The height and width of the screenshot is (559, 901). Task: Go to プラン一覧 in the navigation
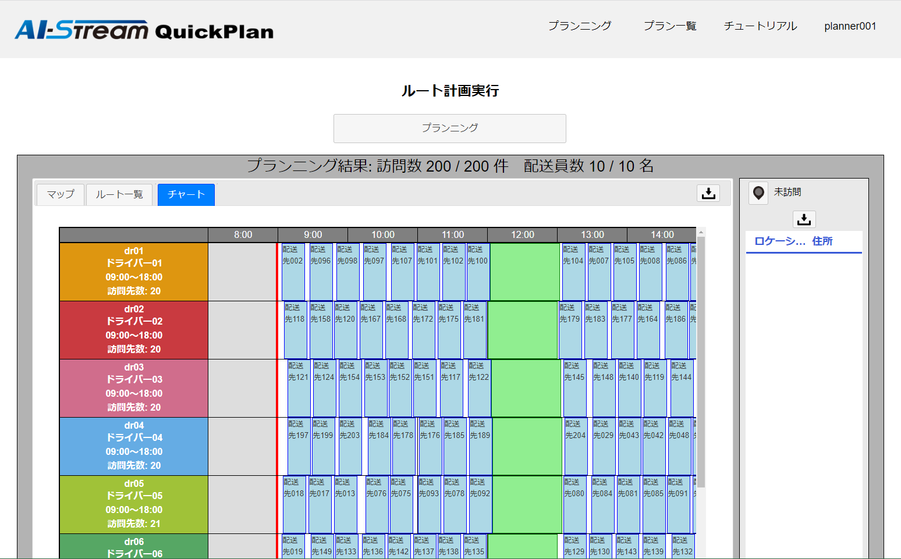click(669, 26)
